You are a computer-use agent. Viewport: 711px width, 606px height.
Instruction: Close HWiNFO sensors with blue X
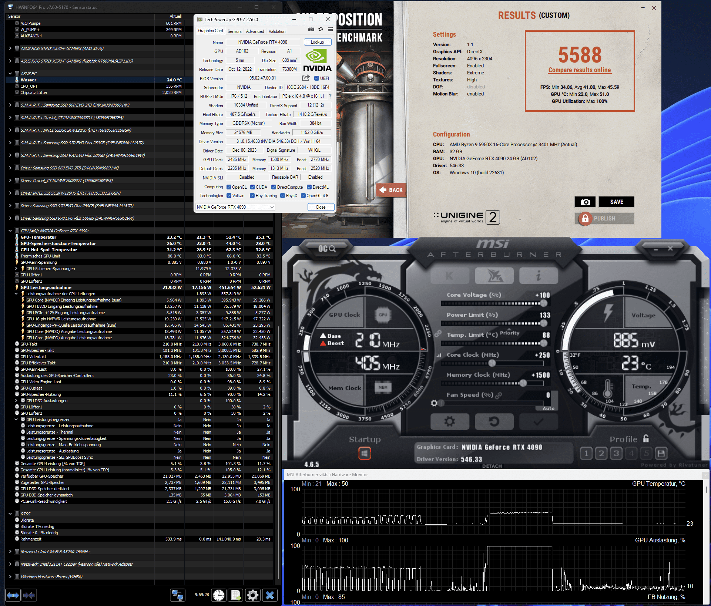point(270,595)
